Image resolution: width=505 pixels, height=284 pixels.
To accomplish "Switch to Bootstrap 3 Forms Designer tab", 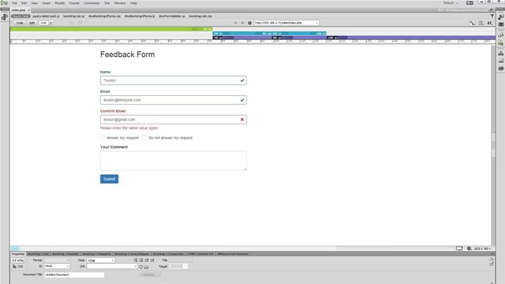I will coord(132,254).
